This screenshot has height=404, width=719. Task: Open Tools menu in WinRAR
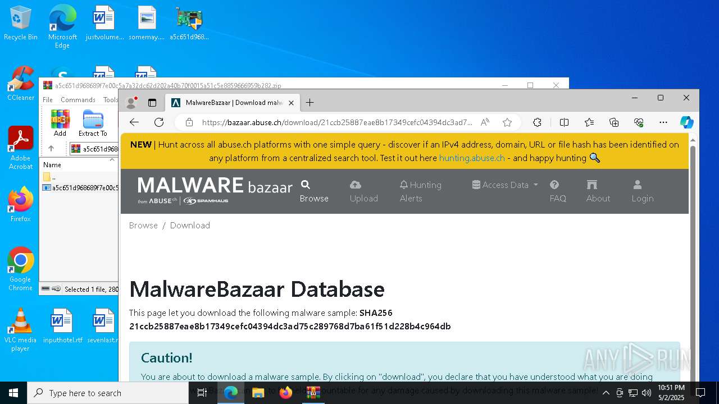110,100
